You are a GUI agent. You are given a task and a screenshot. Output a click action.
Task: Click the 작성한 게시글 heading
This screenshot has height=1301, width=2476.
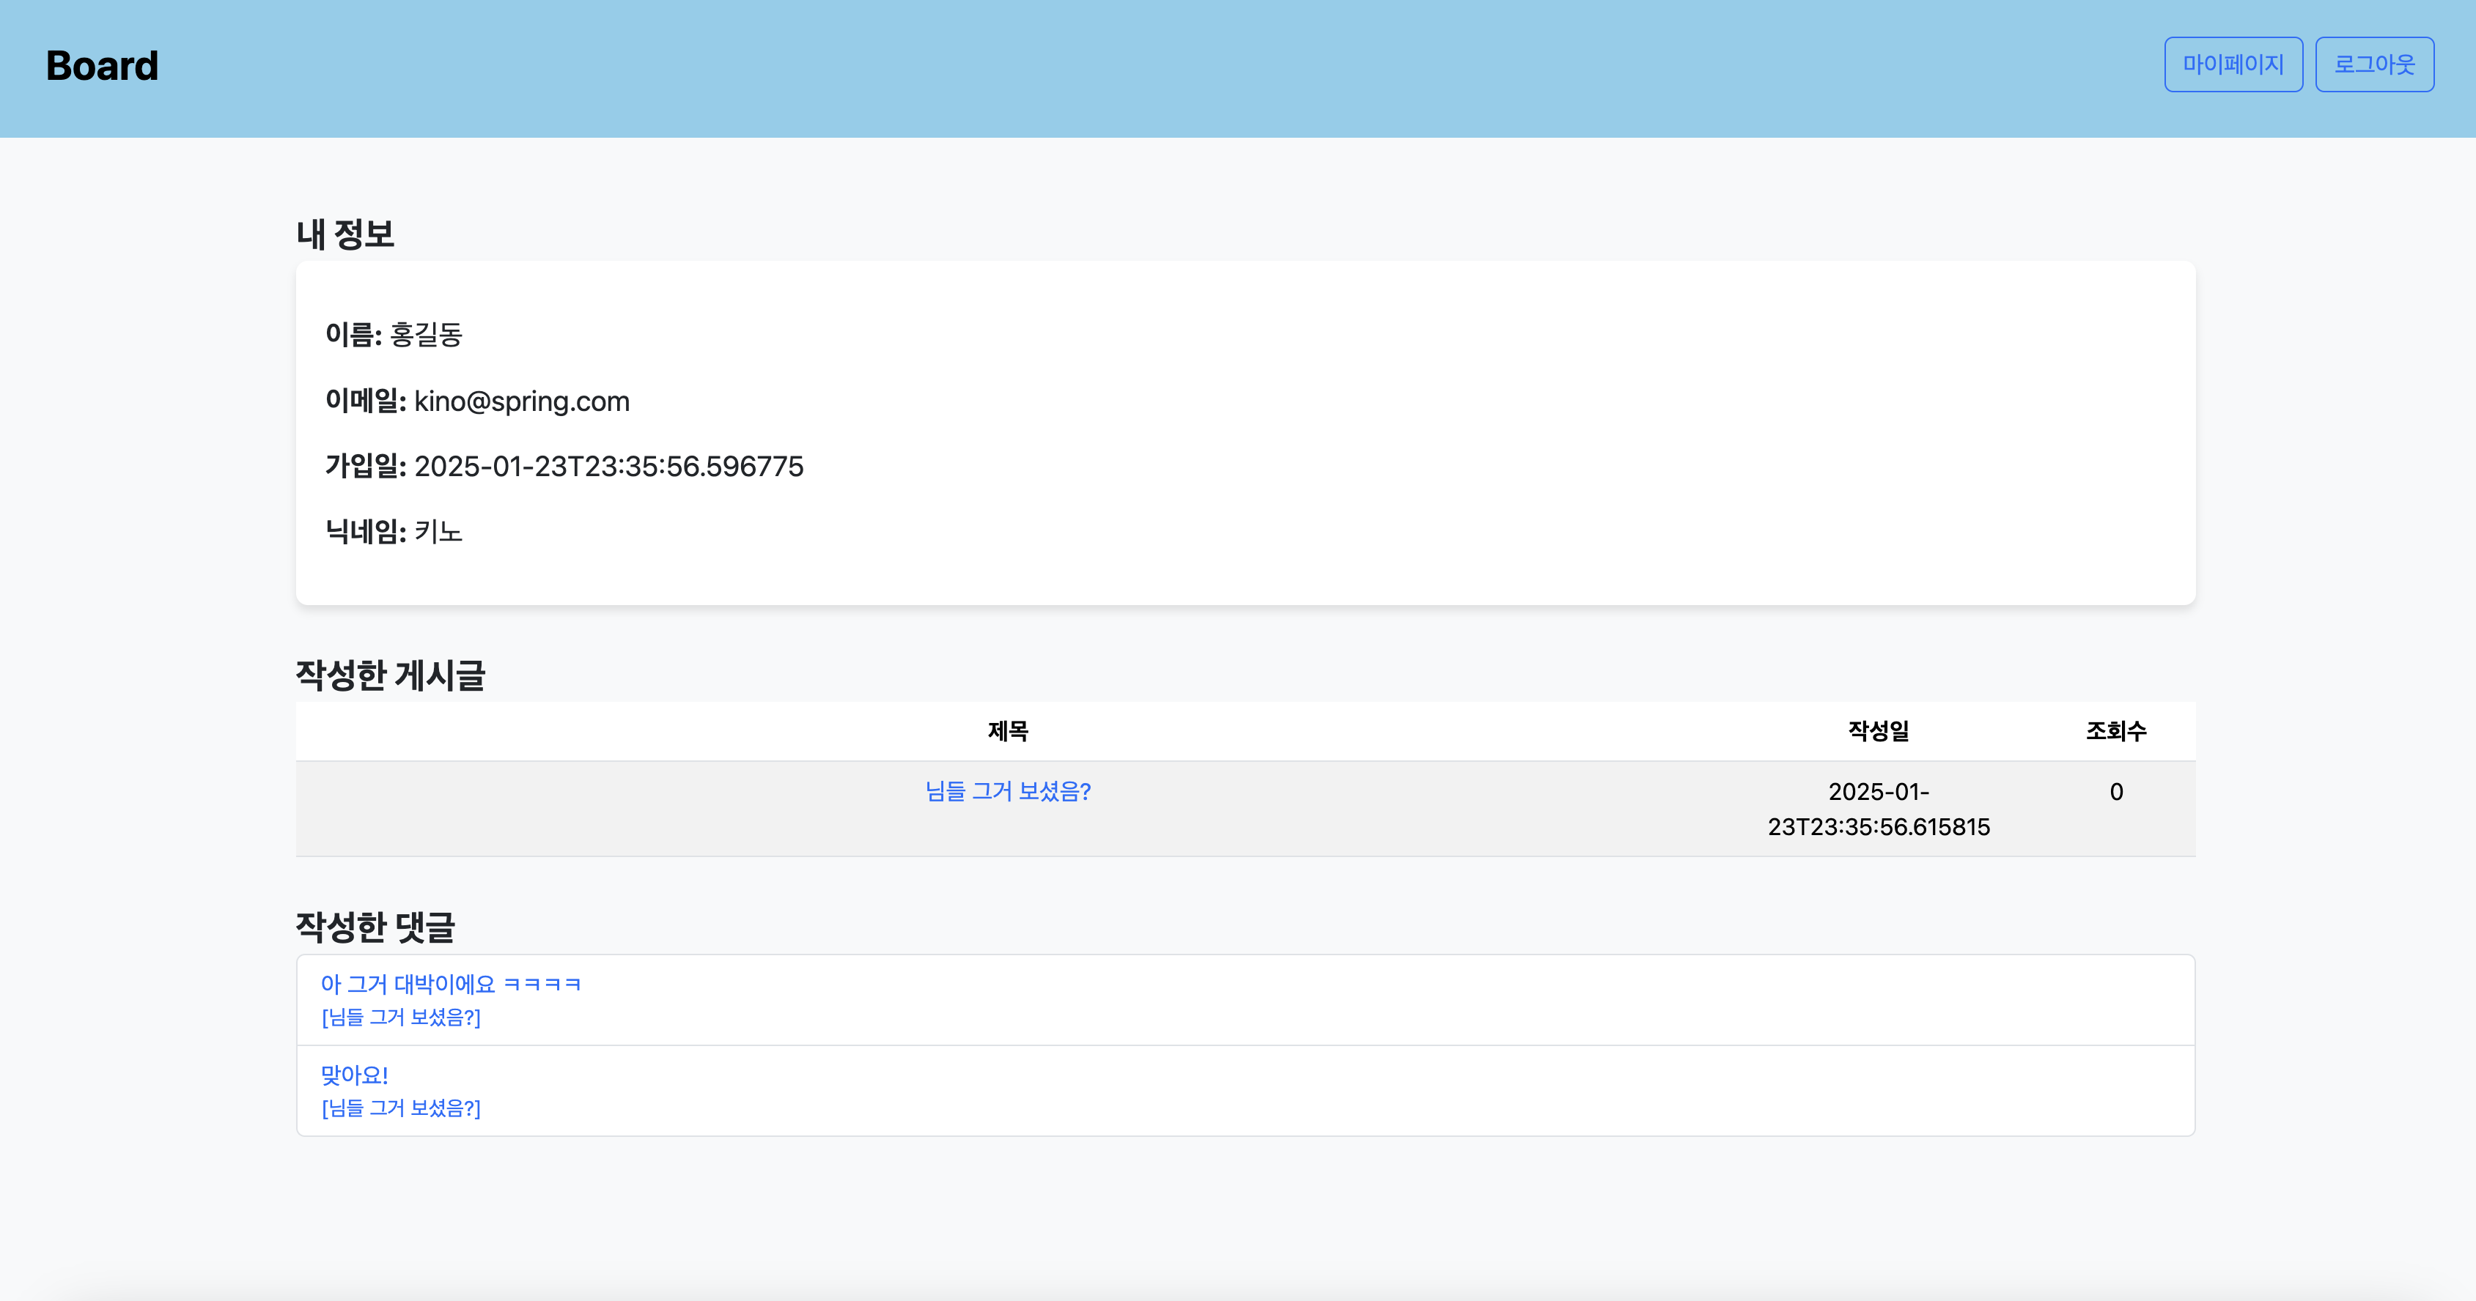[x=390, y=675]
